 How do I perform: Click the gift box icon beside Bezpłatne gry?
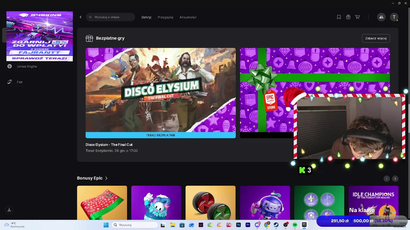(89, 38)
